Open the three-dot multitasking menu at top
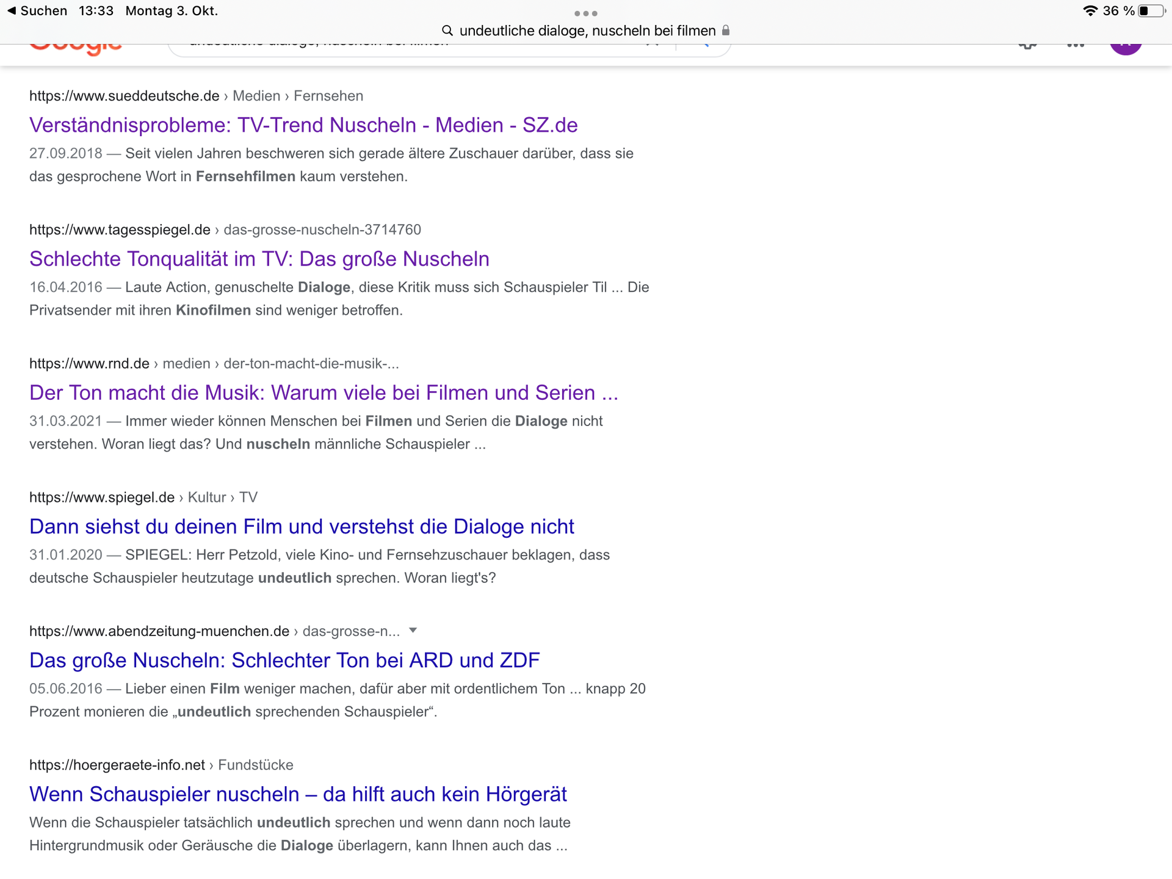This screenshot has width=1172, height=879. (x=586, y=13)
